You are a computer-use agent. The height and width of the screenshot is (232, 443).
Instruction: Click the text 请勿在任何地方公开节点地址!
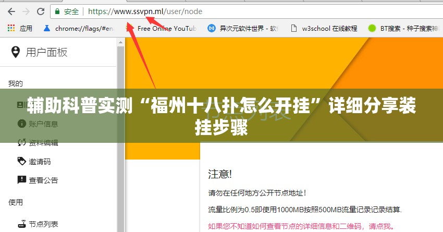pos(257,193)
